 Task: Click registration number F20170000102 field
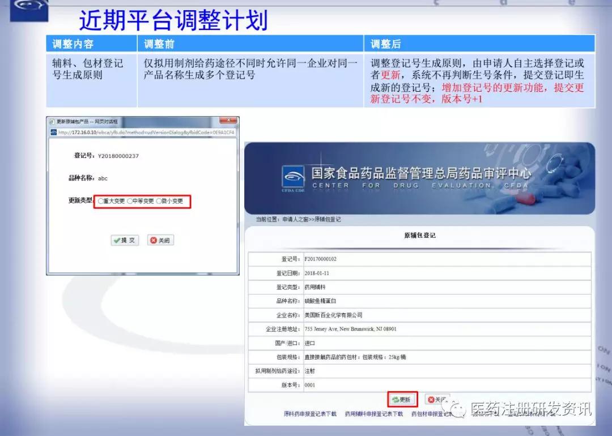click(x=321, y=259)
